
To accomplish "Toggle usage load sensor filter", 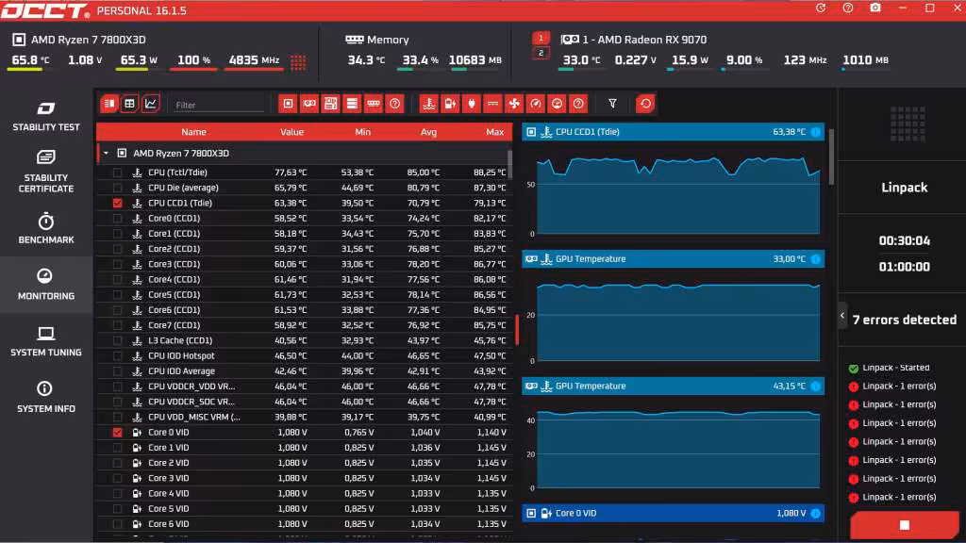I will (557, 104).
